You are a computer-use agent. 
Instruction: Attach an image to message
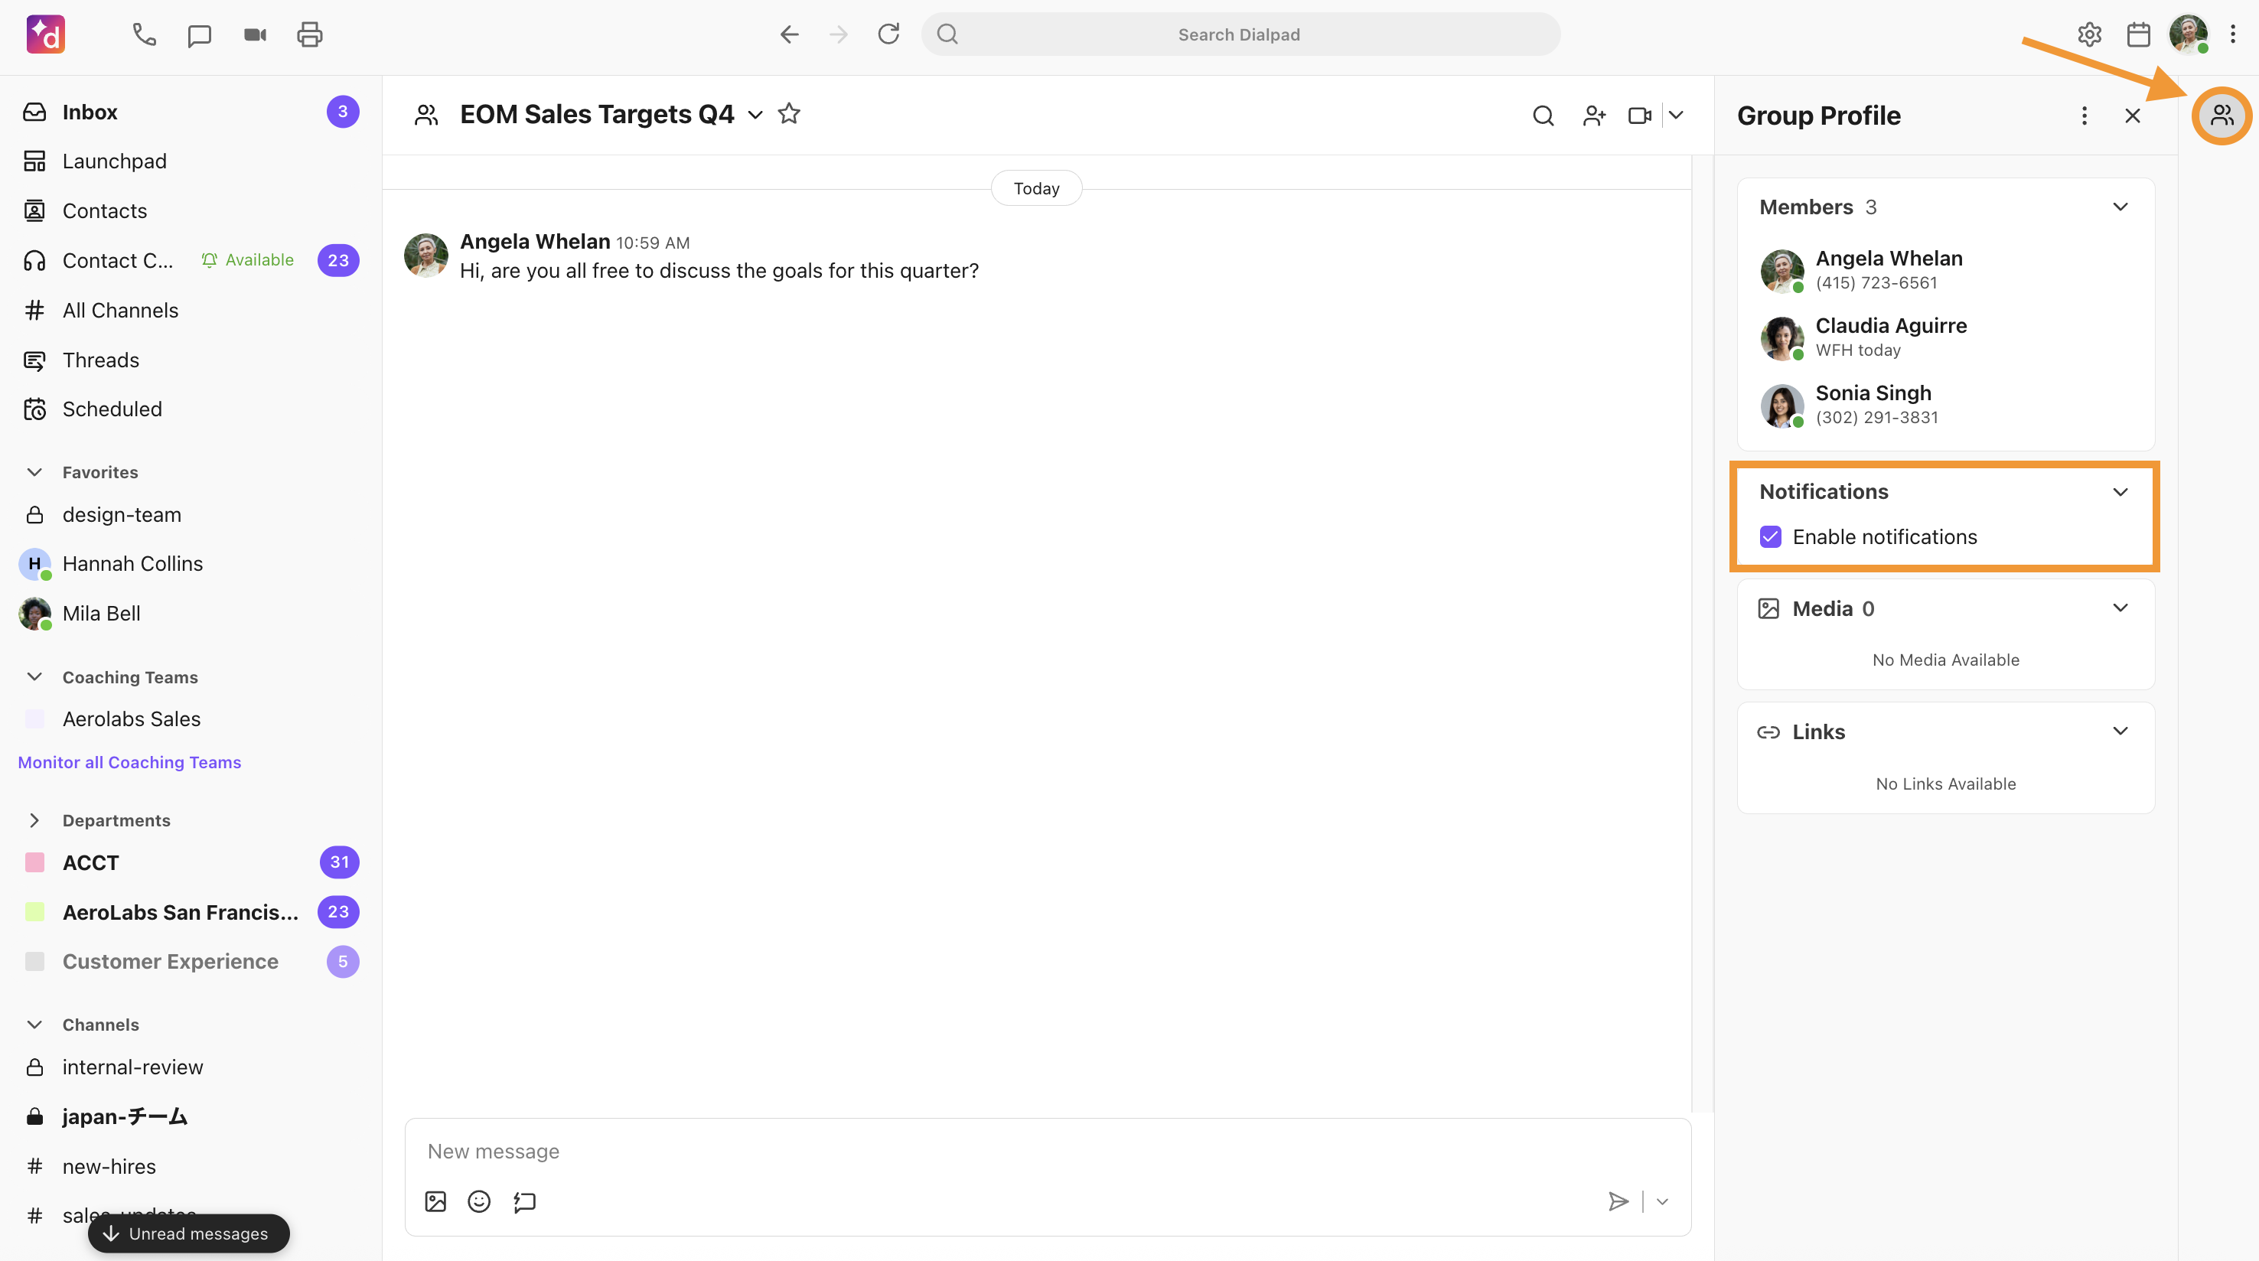click(x=436, y=1201)
